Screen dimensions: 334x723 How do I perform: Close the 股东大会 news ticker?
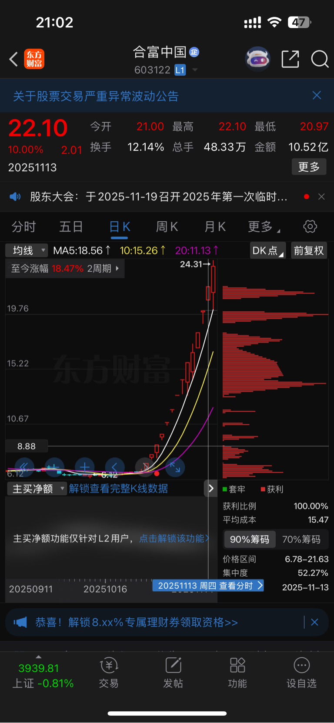point(321,197)
